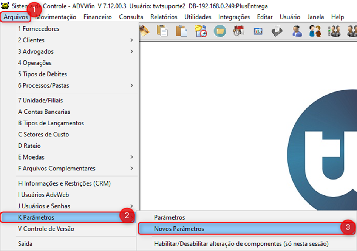This screenshot has width=357, height=251.
Task: Open the Janela menu
Action: click(315, 17)
